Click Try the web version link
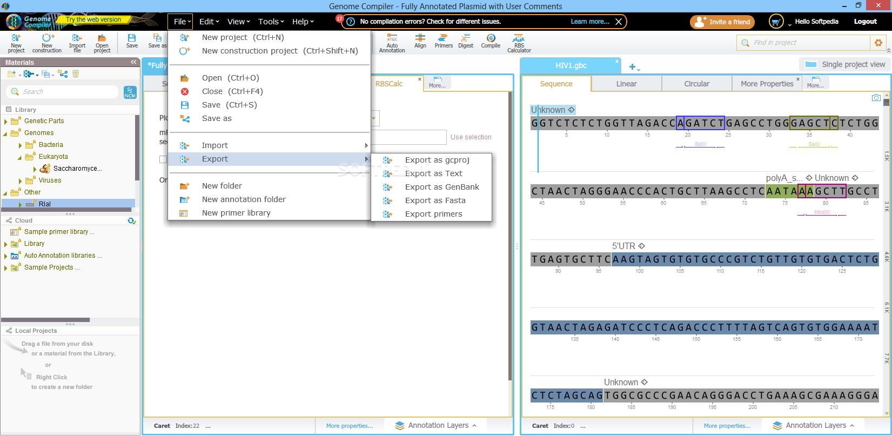This screenshot has width=892, height=436. [x=93, y=19]
